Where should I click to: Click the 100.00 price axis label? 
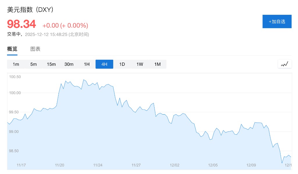(x=15, y=93)
